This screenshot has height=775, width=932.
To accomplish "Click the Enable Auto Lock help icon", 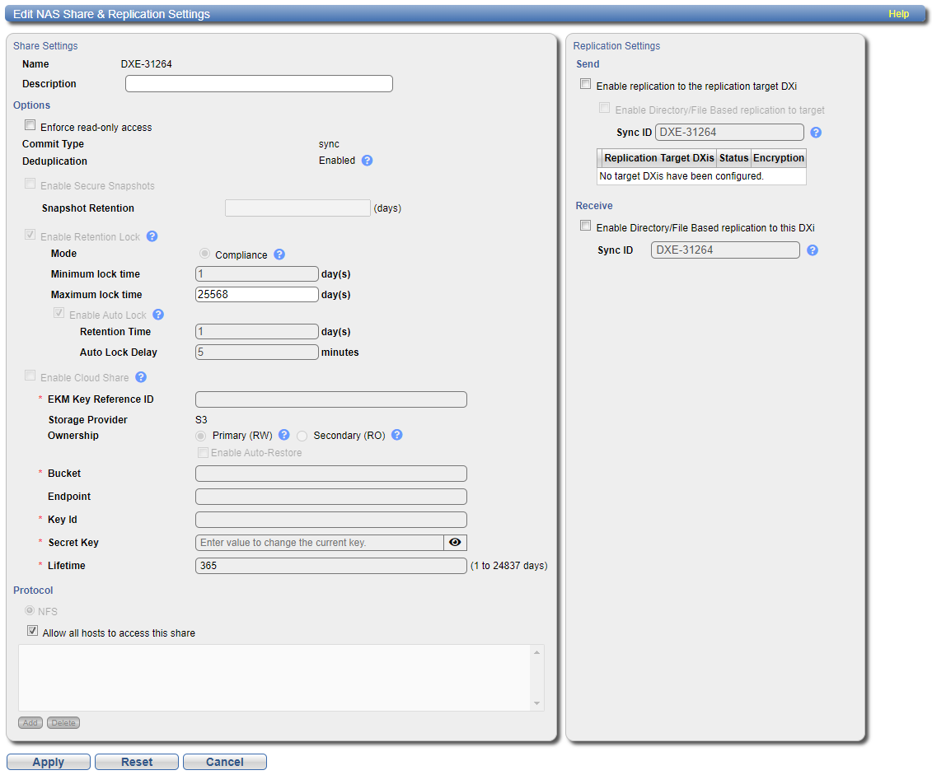I will 158,315.
